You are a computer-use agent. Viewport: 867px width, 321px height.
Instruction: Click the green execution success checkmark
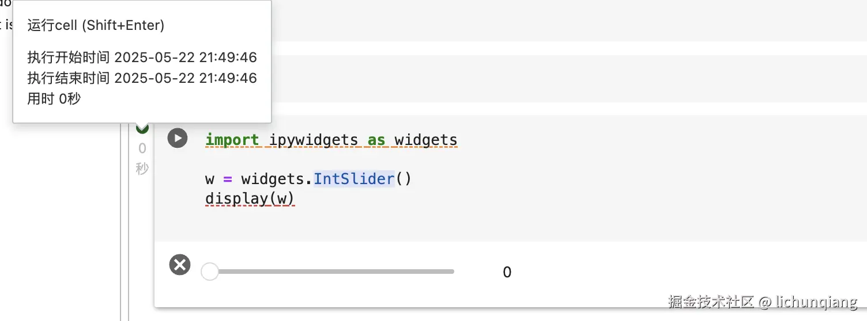point(142,128)
